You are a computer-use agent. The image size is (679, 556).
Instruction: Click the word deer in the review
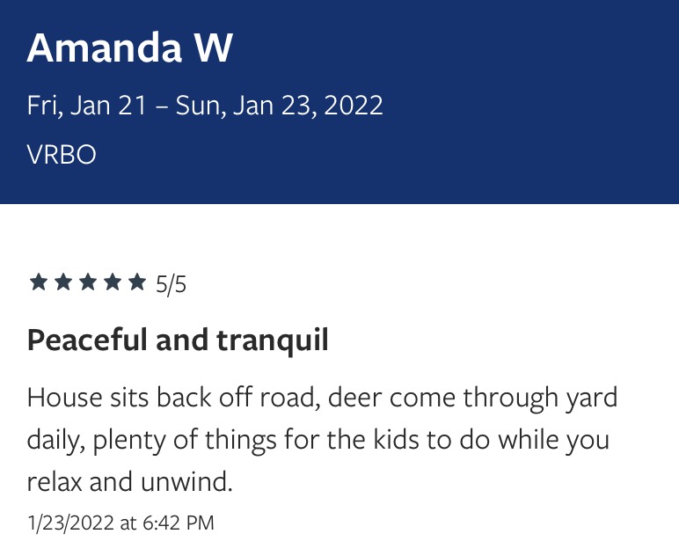357,397
